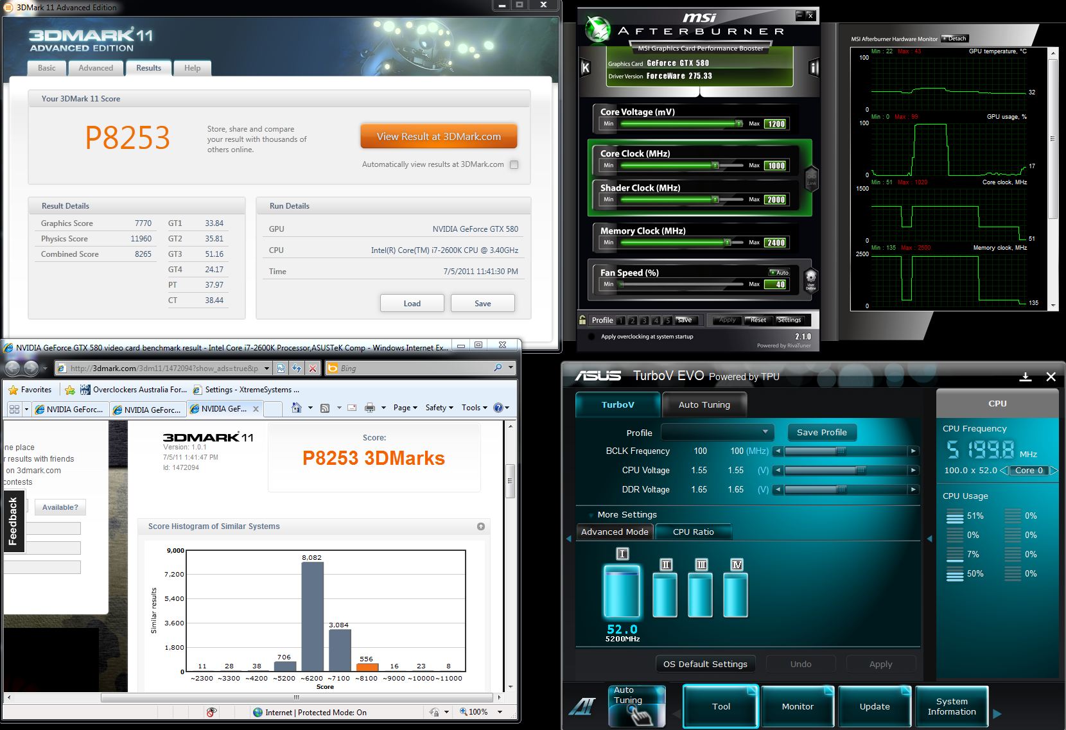Select Afterburner profile slot 1
The image size is (1066, 730).
click(621, 320)
